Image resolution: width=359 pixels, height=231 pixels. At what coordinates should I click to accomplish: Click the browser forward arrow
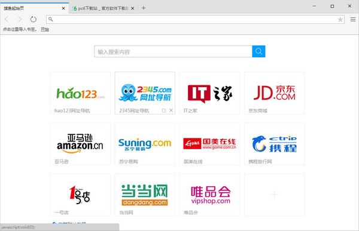pos(20,20)
